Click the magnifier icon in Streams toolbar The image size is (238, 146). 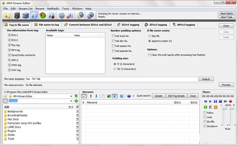84,96
